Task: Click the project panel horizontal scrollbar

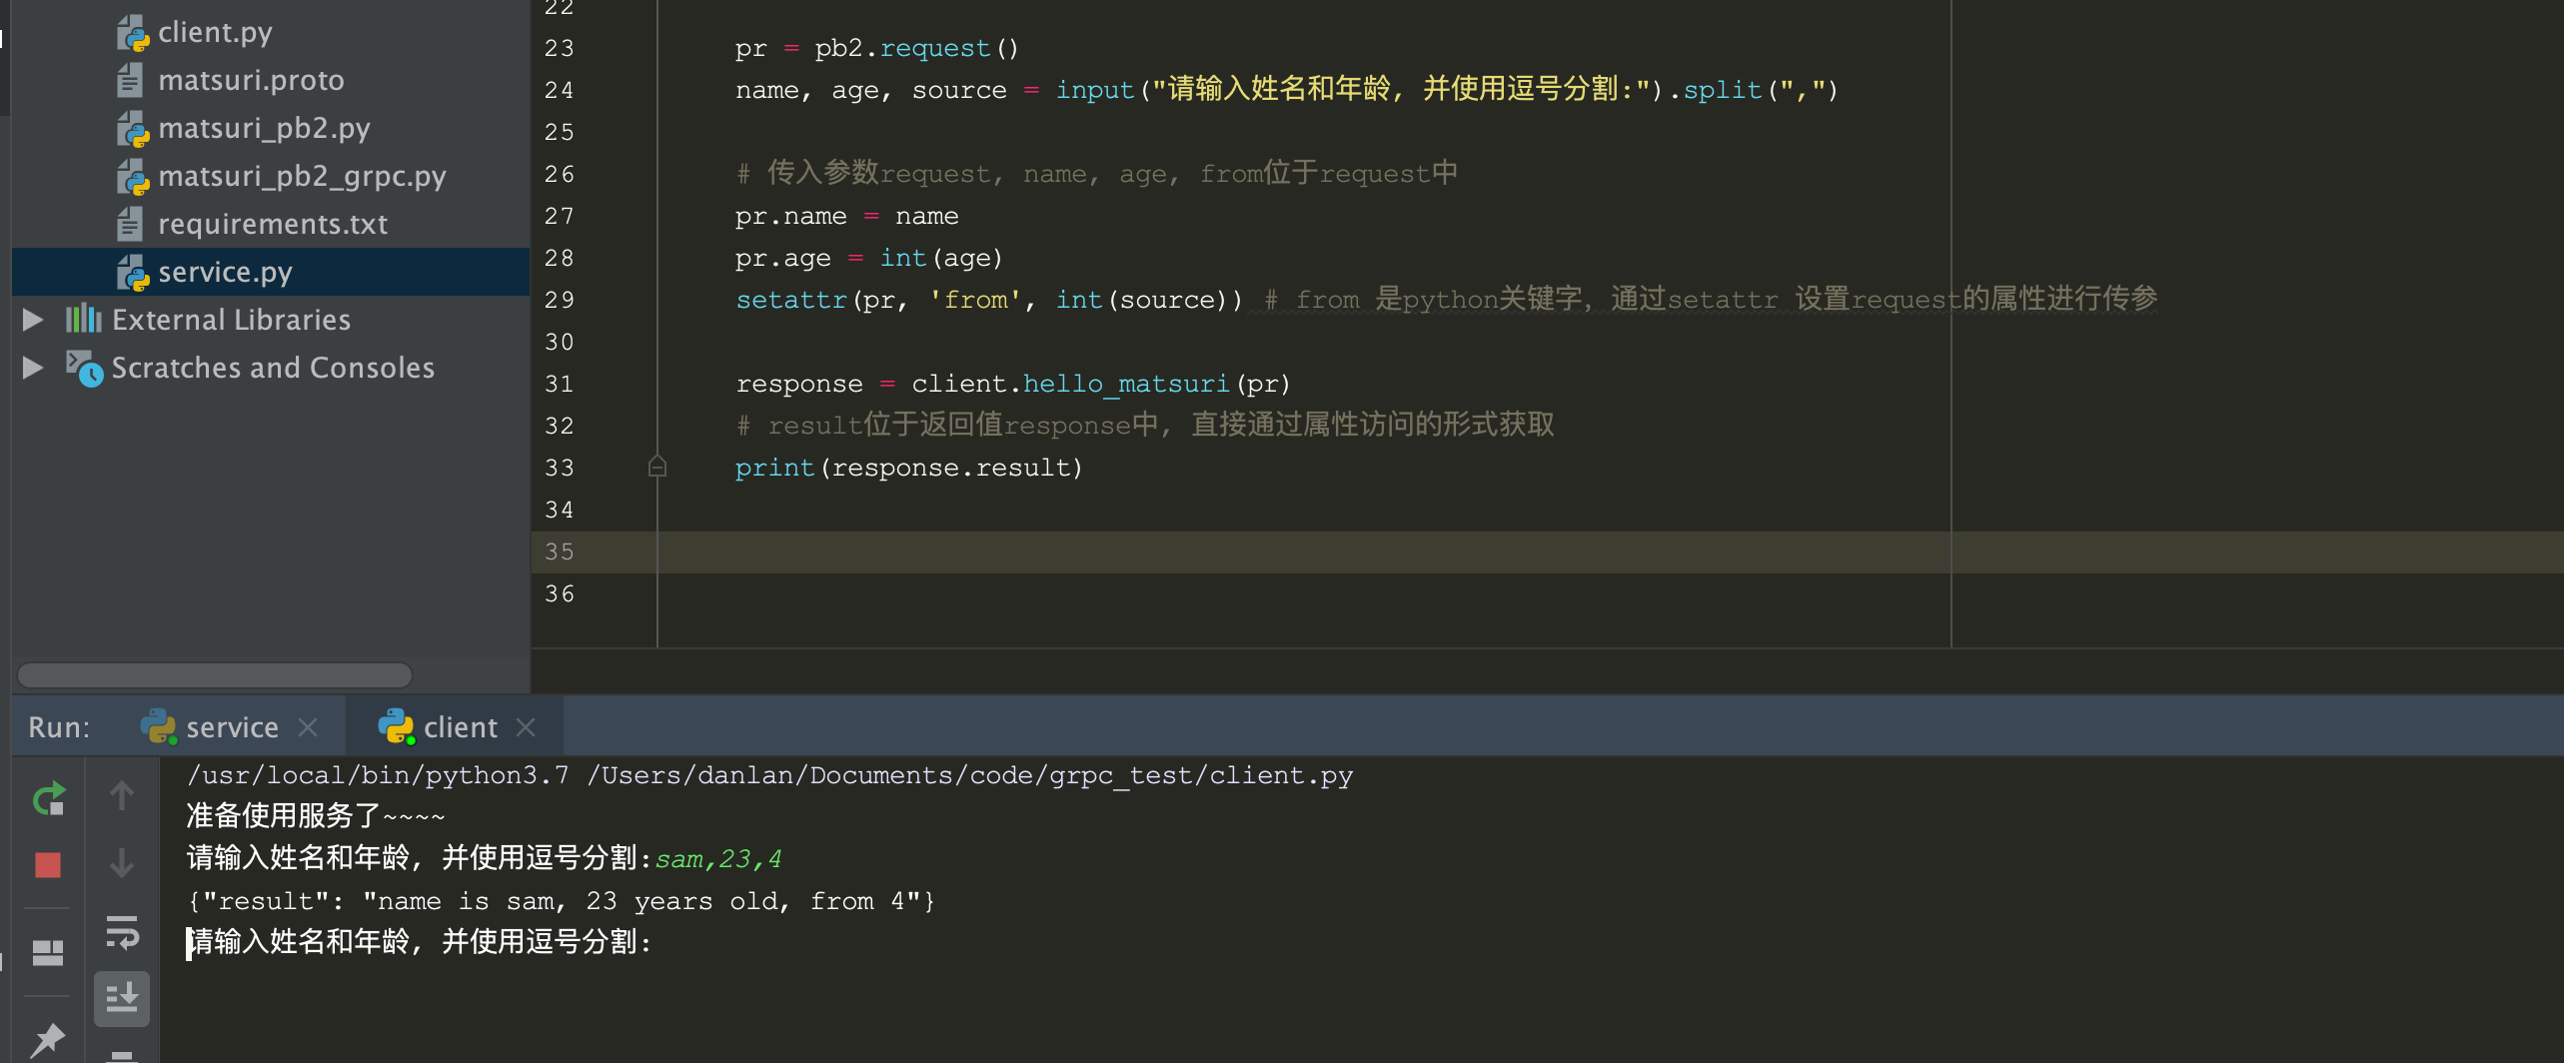Action: pyautogui.click(x=215, y=675)
